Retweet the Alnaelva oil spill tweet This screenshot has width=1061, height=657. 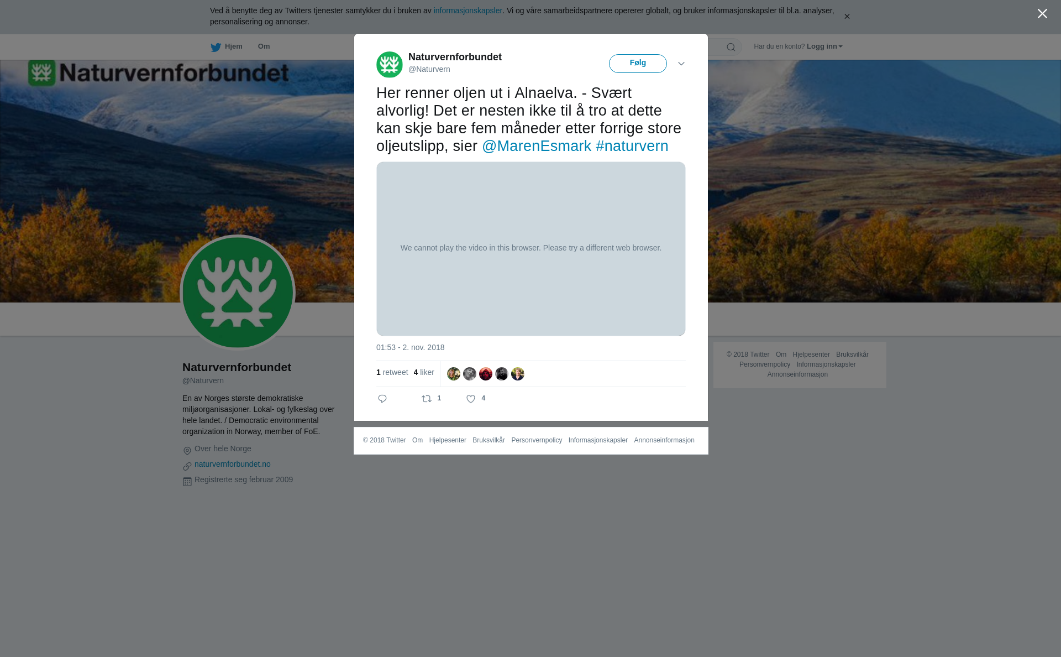click(x=427, y=399)
